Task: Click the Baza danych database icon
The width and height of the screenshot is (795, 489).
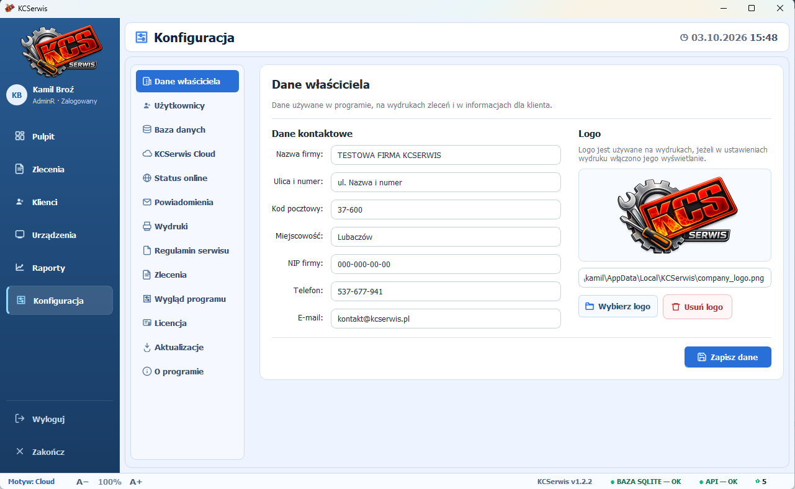Action: coord(147,130)
